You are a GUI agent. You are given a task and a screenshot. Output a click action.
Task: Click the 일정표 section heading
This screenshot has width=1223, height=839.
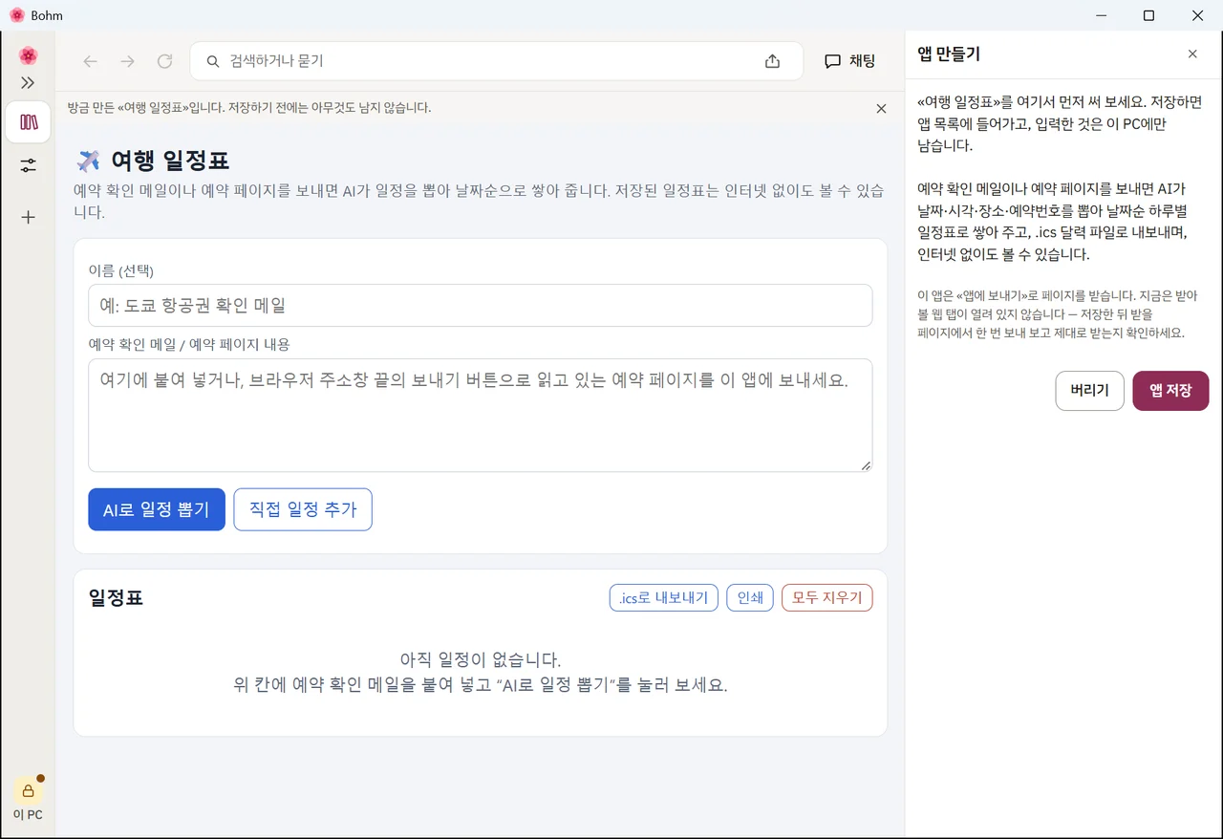coord(116,598)
